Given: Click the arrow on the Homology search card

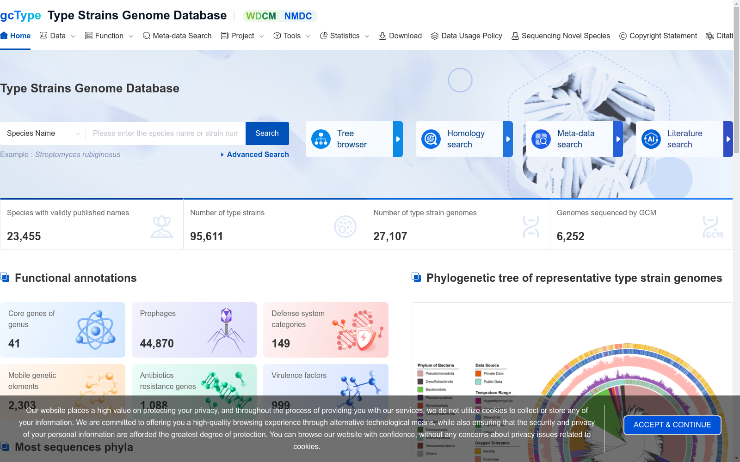Looking at the screenshot, I should pos(508,139).
